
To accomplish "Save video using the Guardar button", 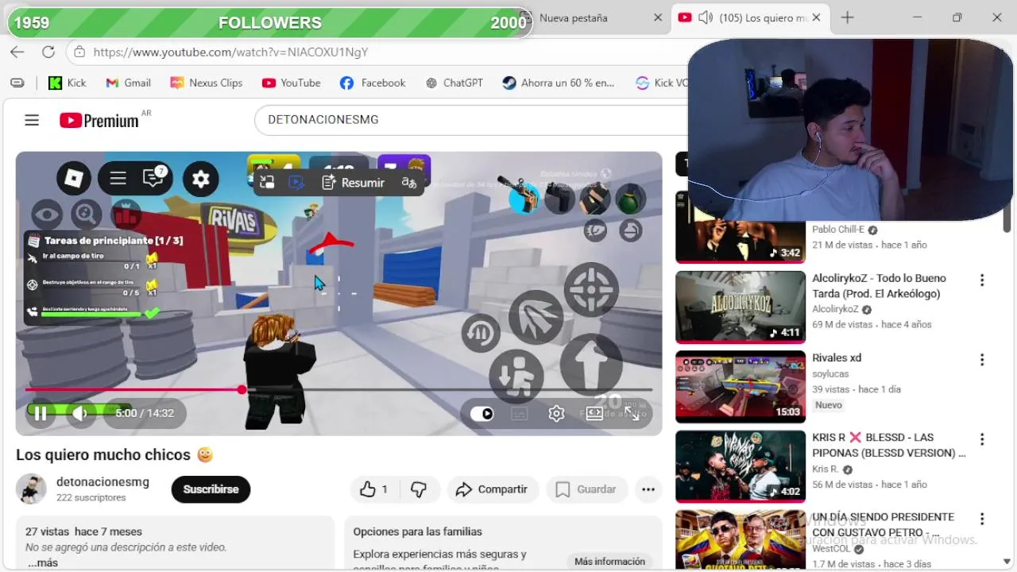I will [586, 489].
